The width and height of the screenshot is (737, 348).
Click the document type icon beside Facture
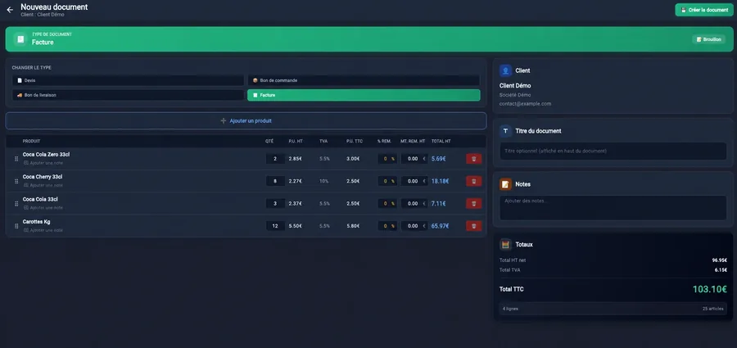[x=20, y=39]
